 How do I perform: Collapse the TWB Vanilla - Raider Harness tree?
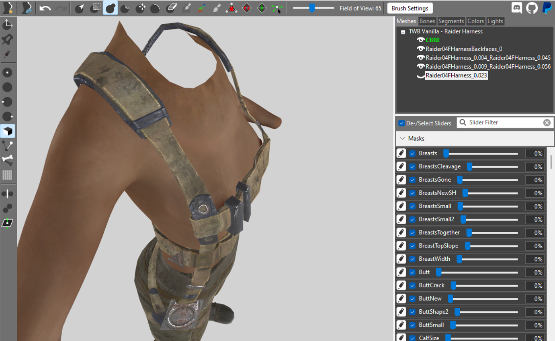[x=403, y=32]
